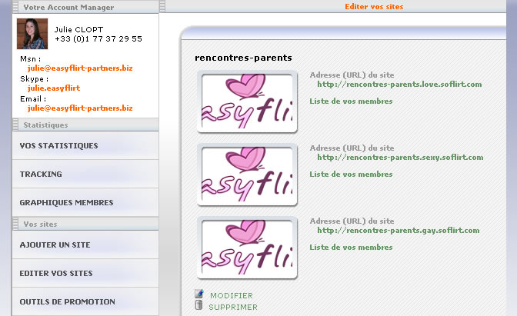Click the name Julie CLOPT
517x316 pixels.
[78, 29]
